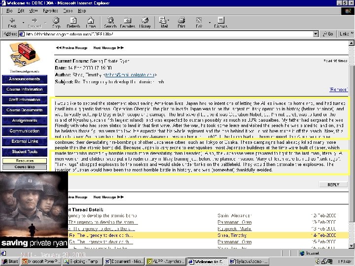Click the scroll down arrow of page scrollbar
Image resolution: width=355 pixels, height=266 pixels.
(352, 246)
